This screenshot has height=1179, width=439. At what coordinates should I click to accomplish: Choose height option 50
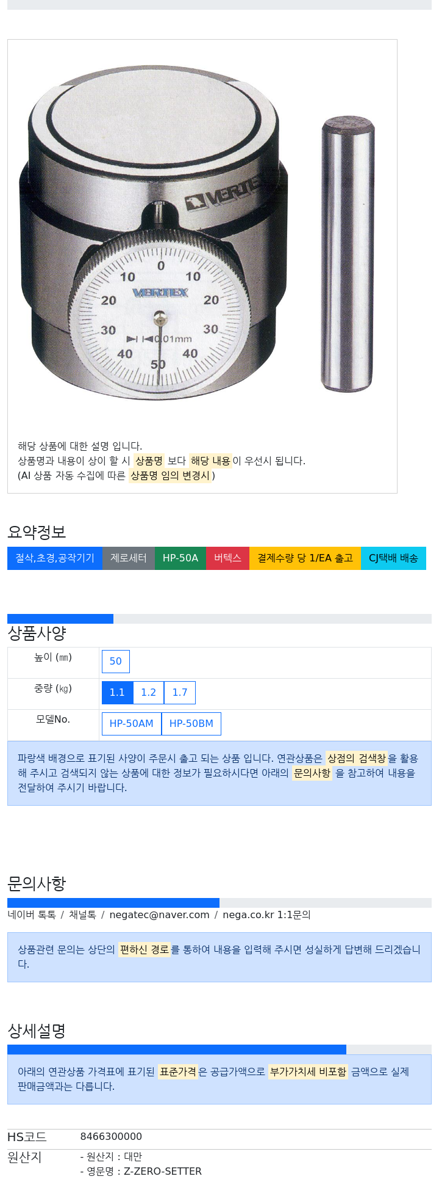click(x=116, y=662)
